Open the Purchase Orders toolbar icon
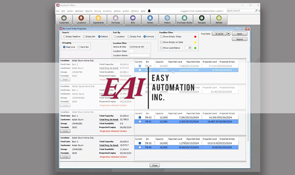 (184, 19)
